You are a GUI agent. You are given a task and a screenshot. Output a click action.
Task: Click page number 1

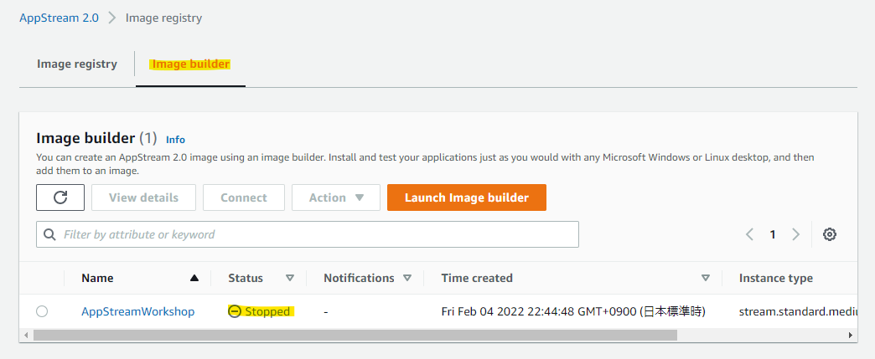(x=773, y=234)
